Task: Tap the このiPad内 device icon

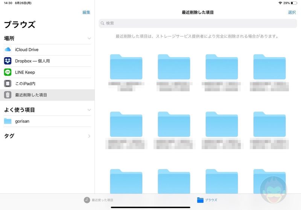Action: click(8, 83)
